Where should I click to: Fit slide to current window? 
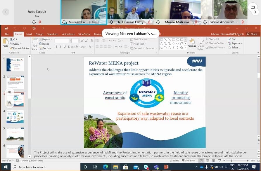click(x=258, y=161)
